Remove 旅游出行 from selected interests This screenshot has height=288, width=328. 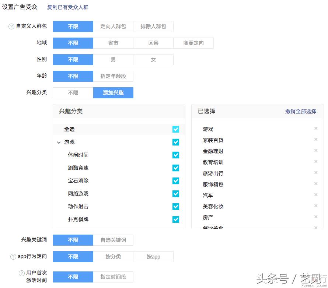(316, 173)
